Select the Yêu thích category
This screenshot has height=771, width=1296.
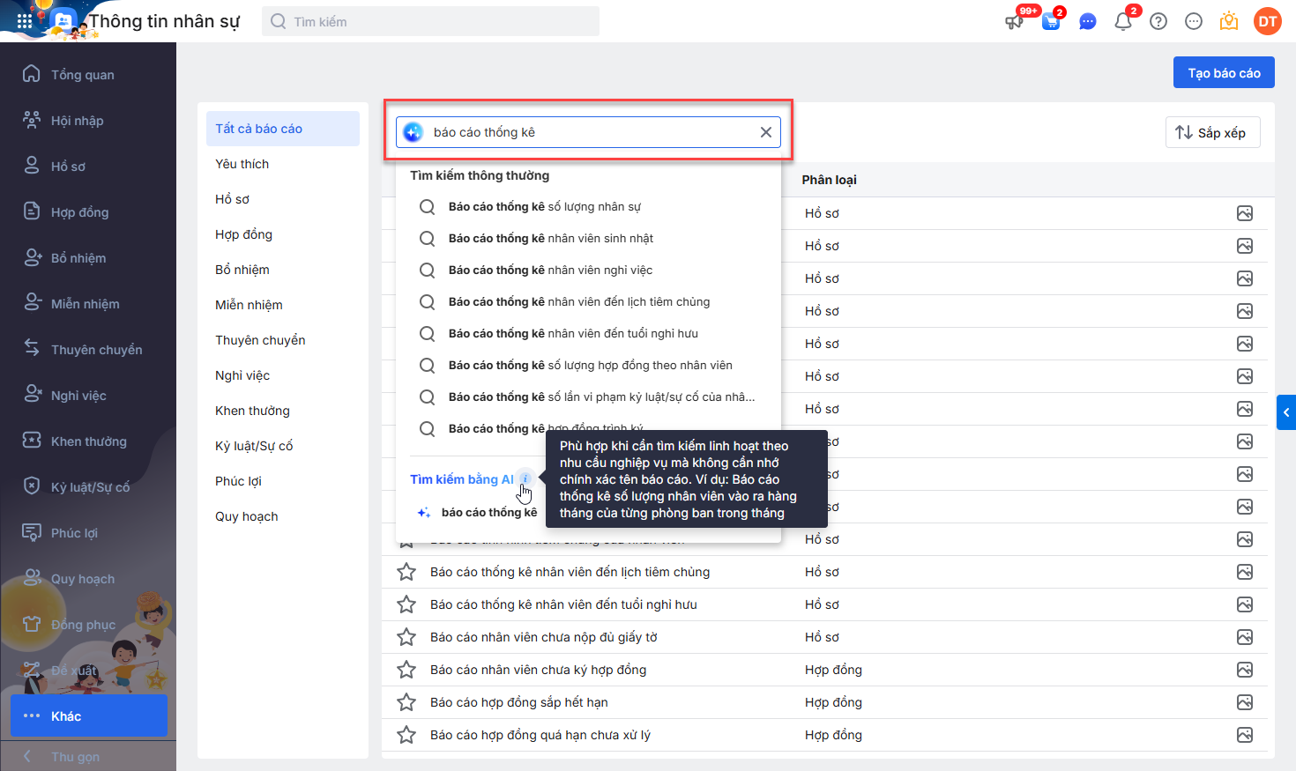click(x=283, y=164)
